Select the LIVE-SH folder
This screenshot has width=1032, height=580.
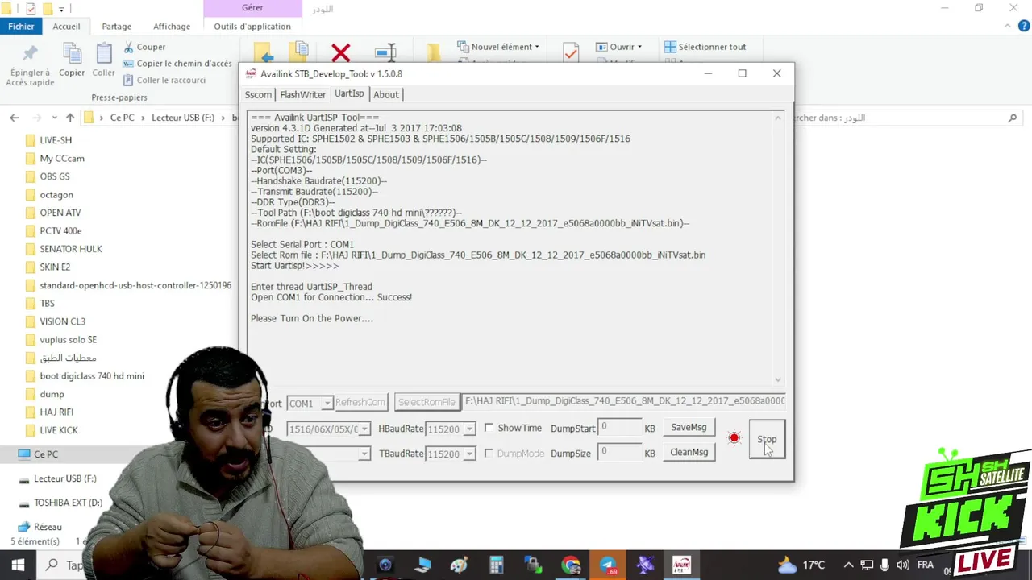point(56,140)
